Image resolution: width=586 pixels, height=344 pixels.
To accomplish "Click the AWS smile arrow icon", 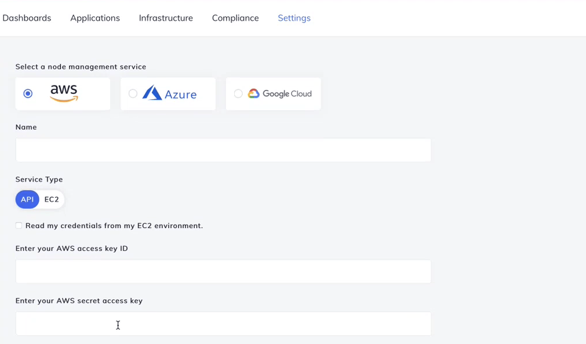I will tap(64, 99).
